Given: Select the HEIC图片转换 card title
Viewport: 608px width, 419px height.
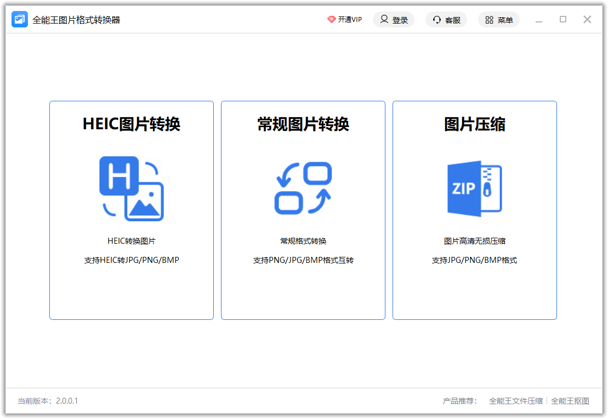Looking at the screenshot, I should coord(132,124).
